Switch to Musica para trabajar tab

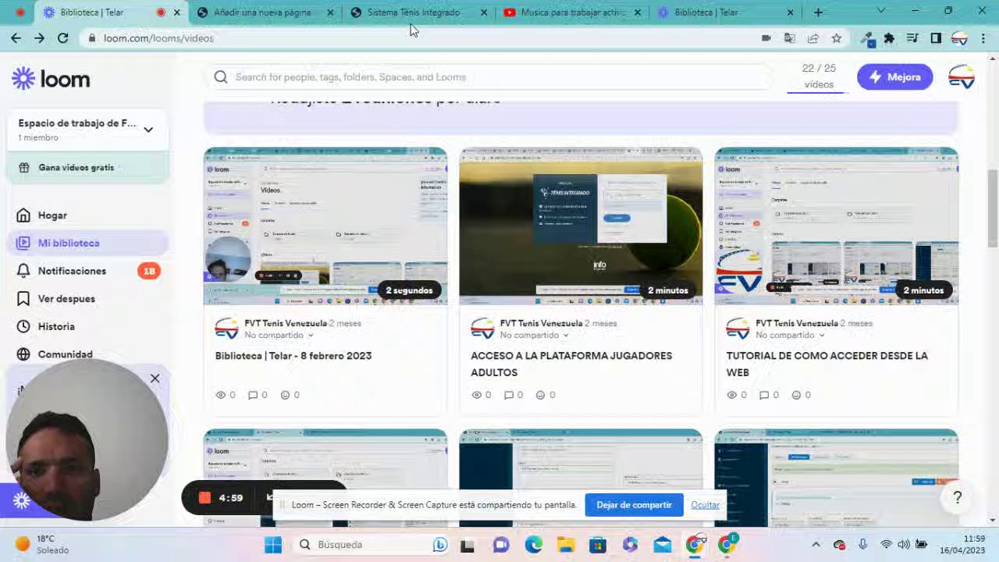click(x=571, y=12)
